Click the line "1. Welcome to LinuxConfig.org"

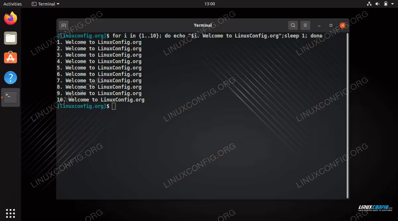click(x=99, y=42)
